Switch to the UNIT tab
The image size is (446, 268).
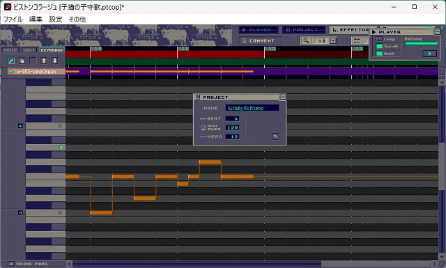(29, 50)
